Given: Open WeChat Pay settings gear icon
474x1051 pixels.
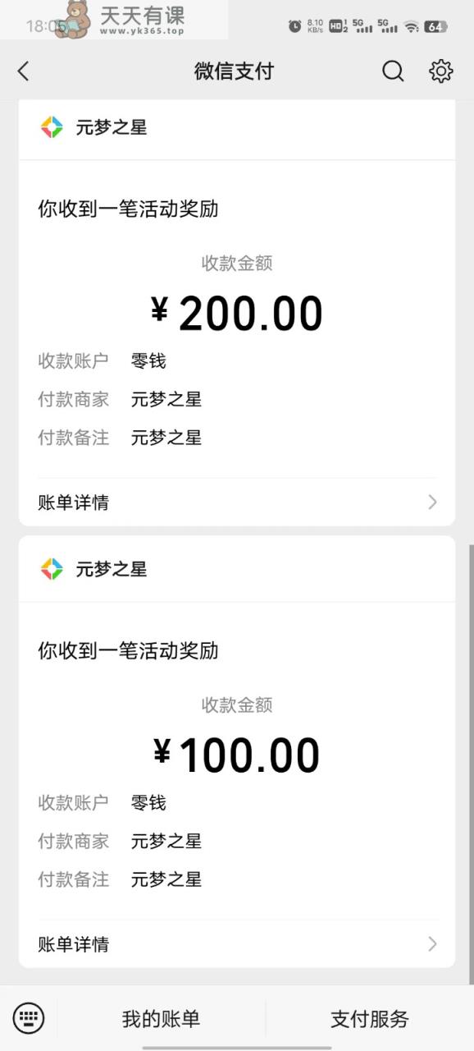Looking at the screenshot, I should click(441, 71).
